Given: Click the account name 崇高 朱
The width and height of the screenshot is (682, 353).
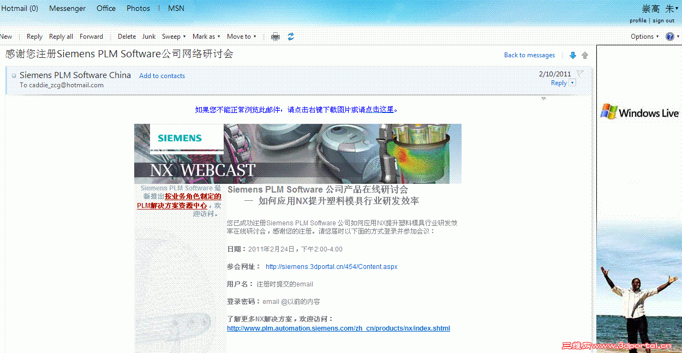Looking at the screenshot, I should [657, 9].
